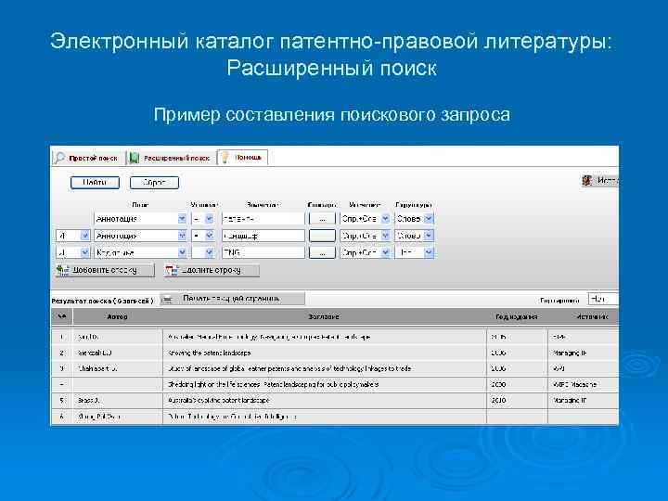Open Слова structure dropdown in first row
Screen dimensions: 668x501
414,219
